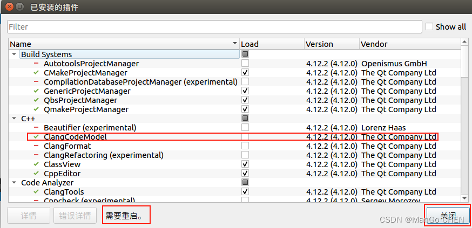Click the Filter text field
The height and width of the screenshot is (228, 472).
[214, 26]
